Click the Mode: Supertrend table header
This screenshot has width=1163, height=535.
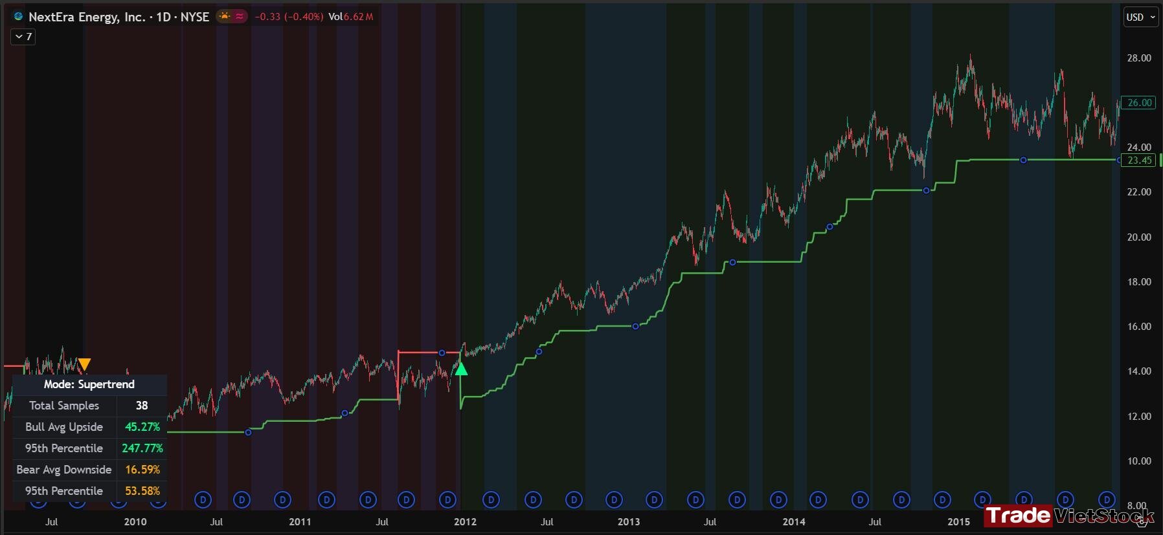click(89, 384)
